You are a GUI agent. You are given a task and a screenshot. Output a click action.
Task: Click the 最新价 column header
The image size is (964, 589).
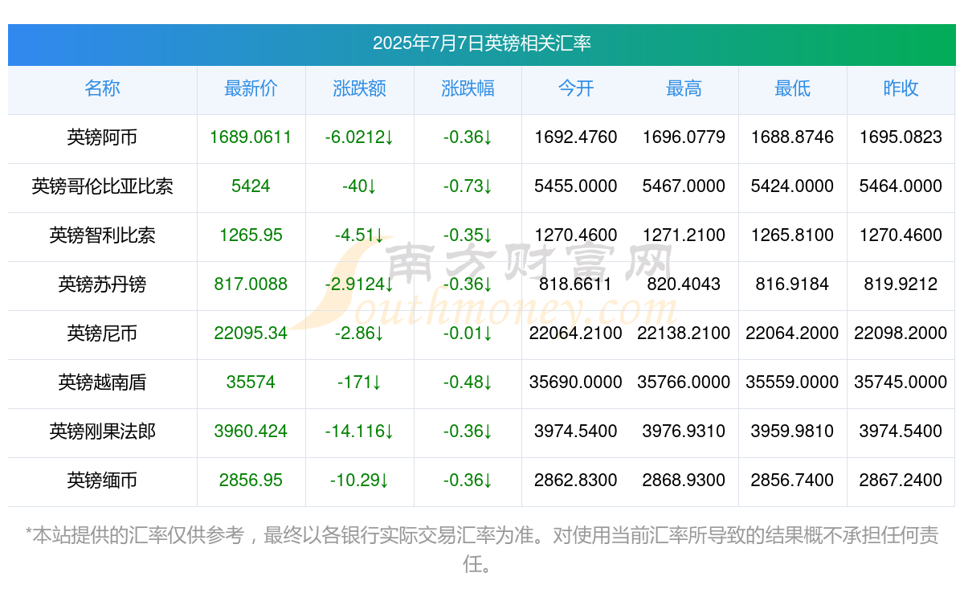coord(251,89)
